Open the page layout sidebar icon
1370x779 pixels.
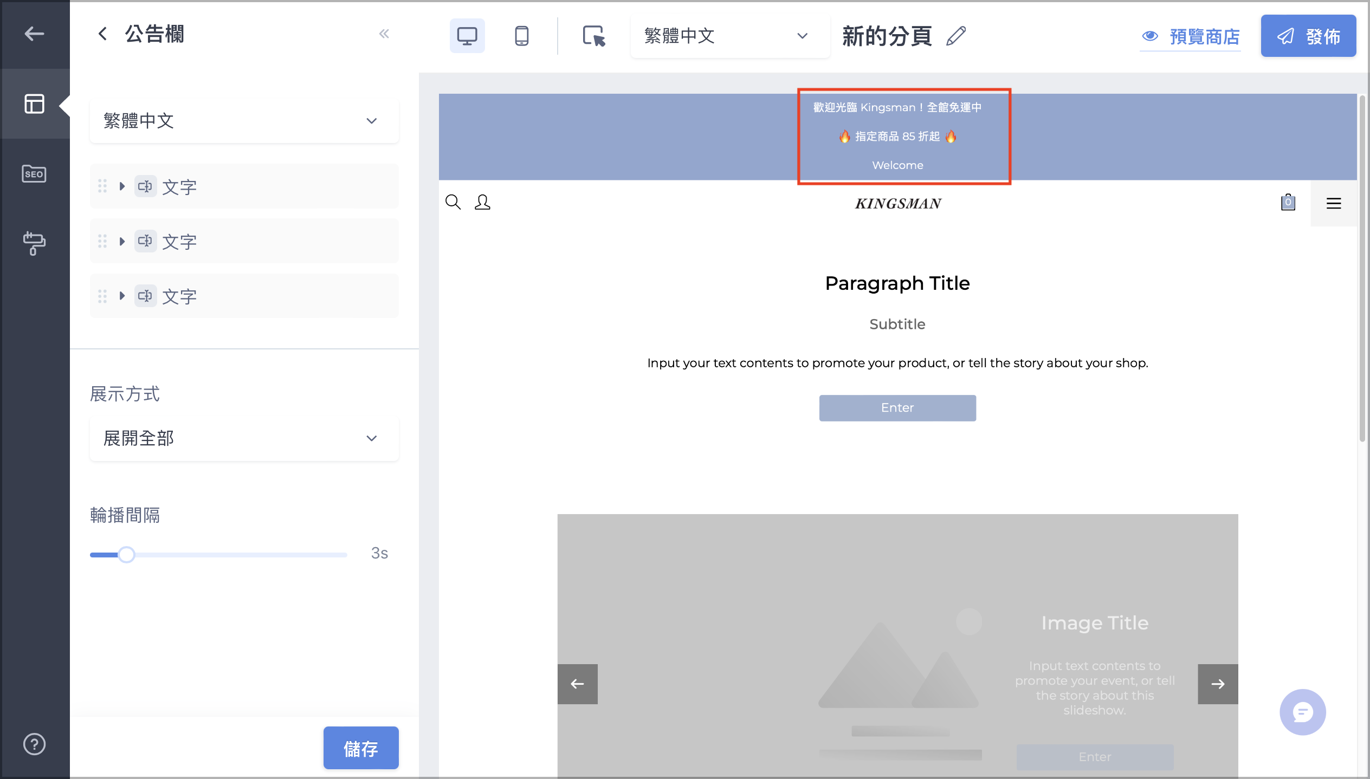[34, 103]
